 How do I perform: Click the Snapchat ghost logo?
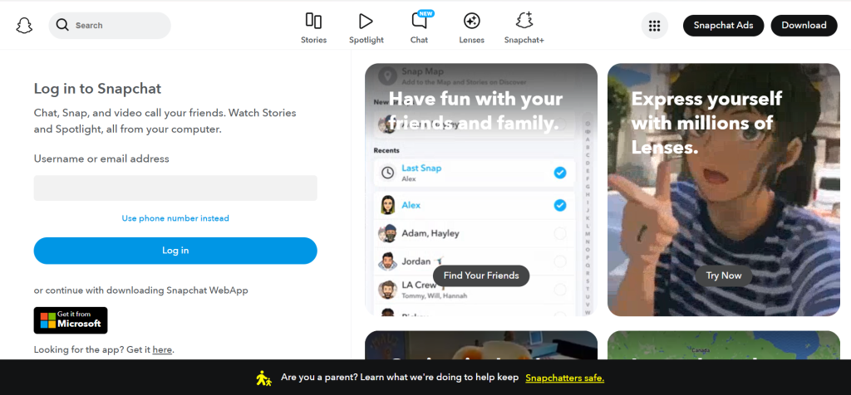point(24,26)
